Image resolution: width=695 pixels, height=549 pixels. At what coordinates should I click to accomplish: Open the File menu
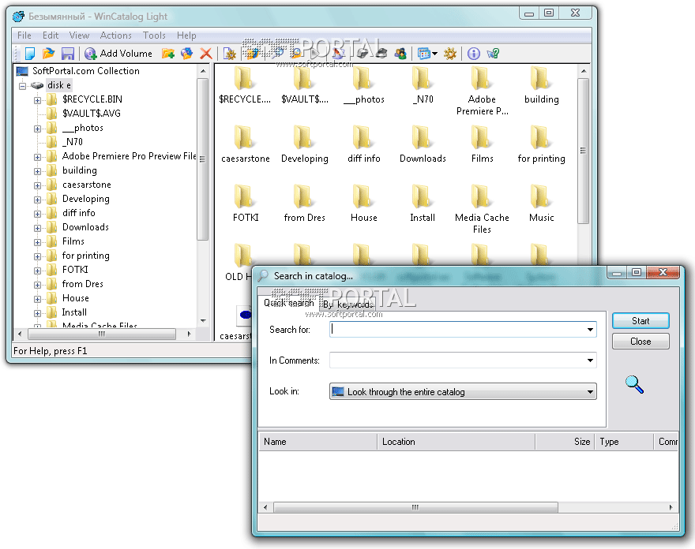tap(24, 35)
